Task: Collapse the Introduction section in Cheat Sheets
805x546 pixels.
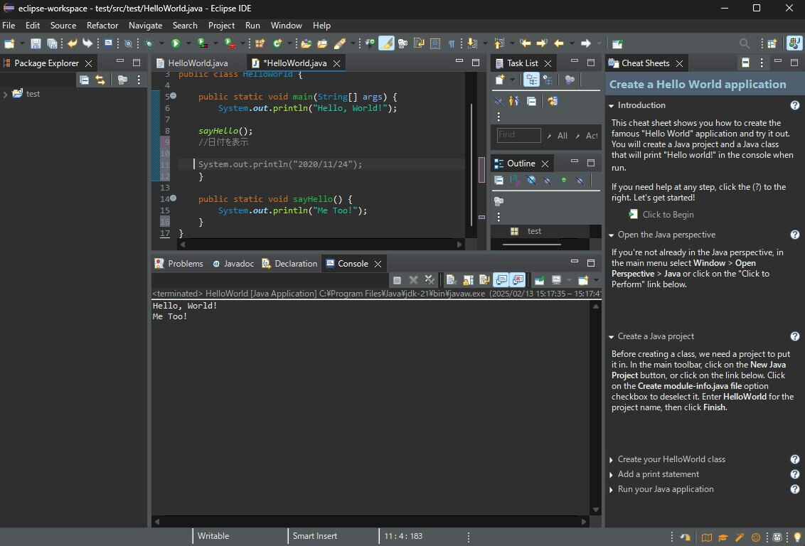Action: point(610,105)
